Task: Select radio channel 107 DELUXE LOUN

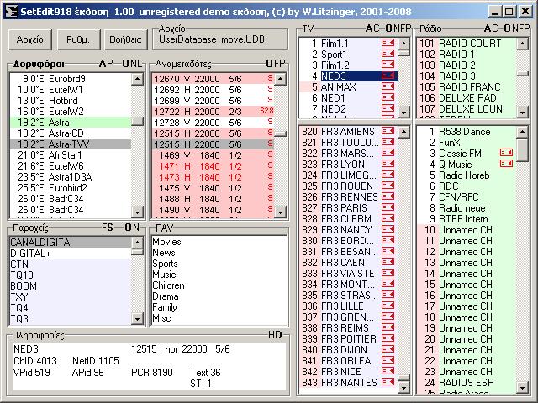Action: pyautogui.click(x=467, y=109)
